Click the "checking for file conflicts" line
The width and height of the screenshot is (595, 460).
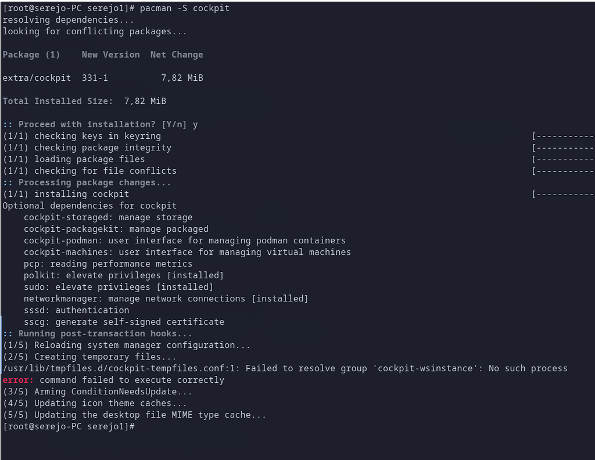pos(105,171)
